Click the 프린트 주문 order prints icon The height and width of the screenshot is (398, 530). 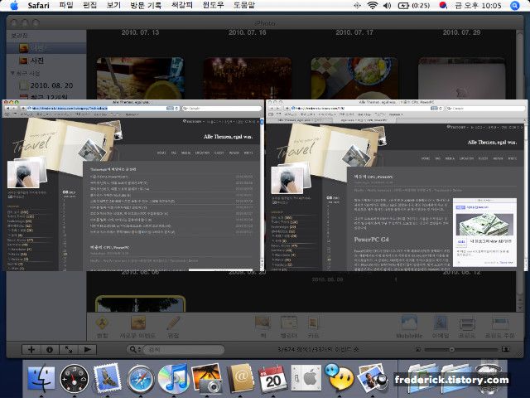click(500, 324)
